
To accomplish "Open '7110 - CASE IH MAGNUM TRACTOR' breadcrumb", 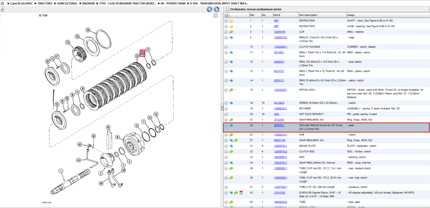I will click(x=128, y=3).
